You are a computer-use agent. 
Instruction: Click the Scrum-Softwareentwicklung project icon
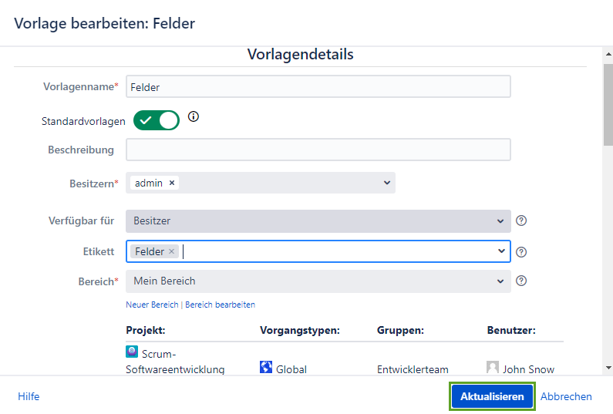[132, 351]
